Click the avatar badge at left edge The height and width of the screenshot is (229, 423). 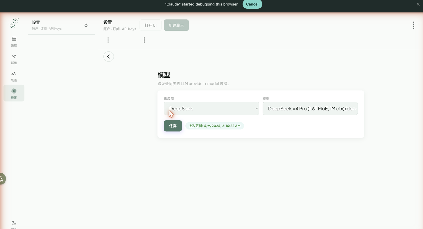tap(2, 179)
